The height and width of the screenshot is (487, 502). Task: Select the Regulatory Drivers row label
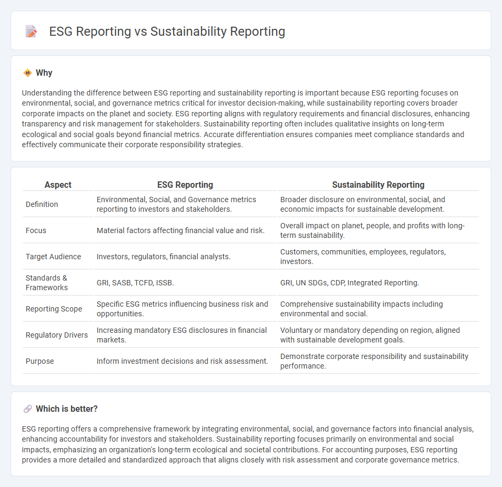pyautogui.click(x=57, y=335)
